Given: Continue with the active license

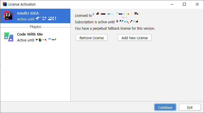Looking at the screenshot, I should (x=165, y=107).
